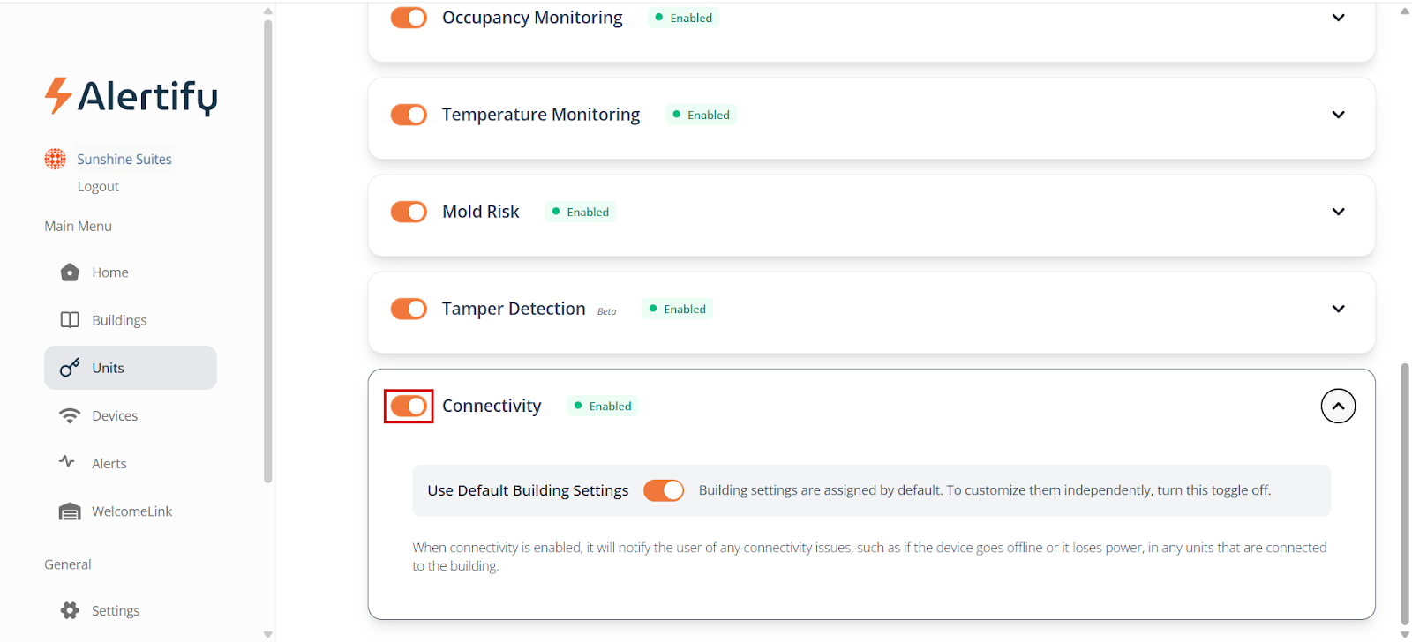Click the Alerts pulse icon
This screenshot has height=642, width=1412.
pos(67,461)
